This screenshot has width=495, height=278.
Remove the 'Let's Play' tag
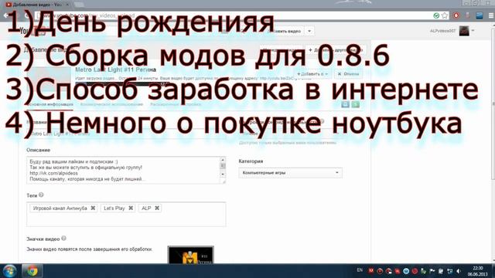131,208
